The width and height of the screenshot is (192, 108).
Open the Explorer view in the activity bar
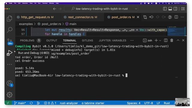9,19
